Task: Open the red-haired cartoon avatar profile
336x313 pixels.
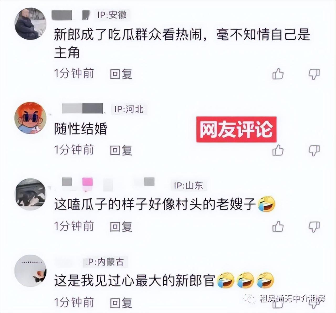Action: coord(30,118)
